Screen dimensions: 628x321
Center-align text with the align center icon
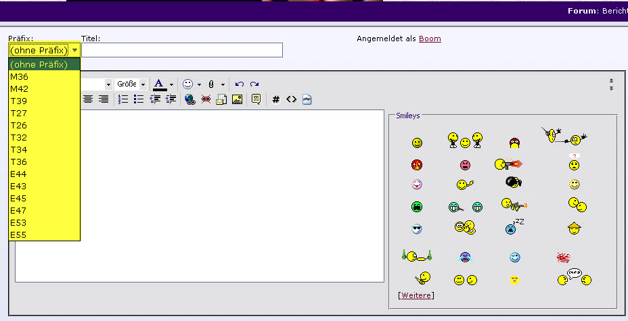[88, 99]
